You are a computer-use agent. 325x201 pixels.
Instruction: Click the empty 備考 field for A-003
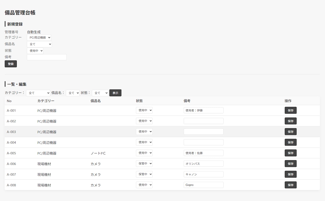[x=204, y=132]
